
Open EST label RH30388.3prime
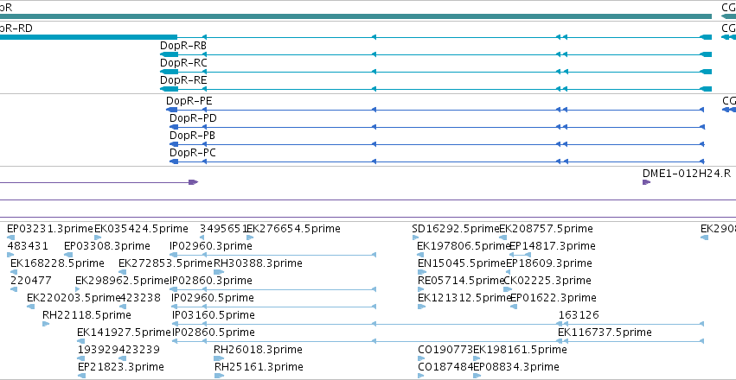[259, 263]
